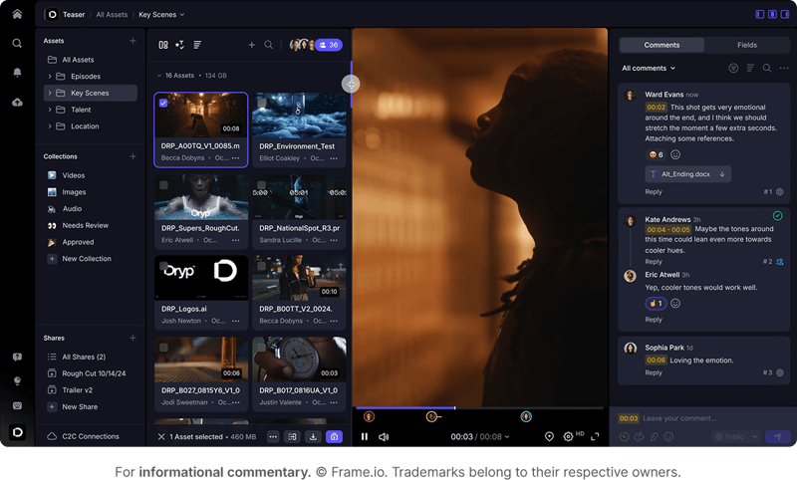The image size is (797, 480).
Task: Add a new collection with plus icon
Action: point(133,156)
